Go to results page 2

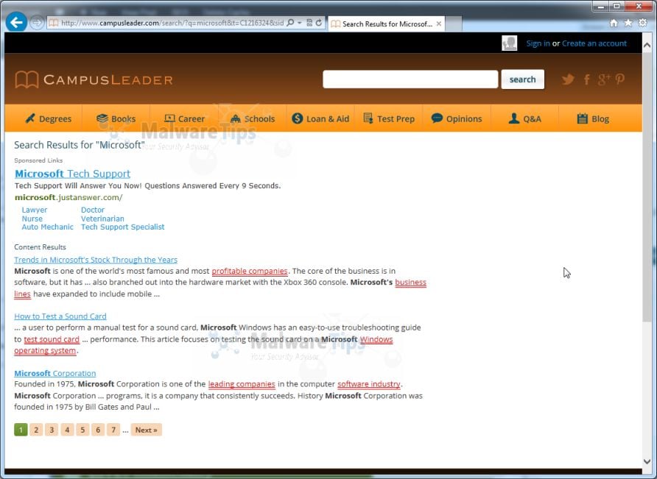pyautogui.click(x=36, y=430)
